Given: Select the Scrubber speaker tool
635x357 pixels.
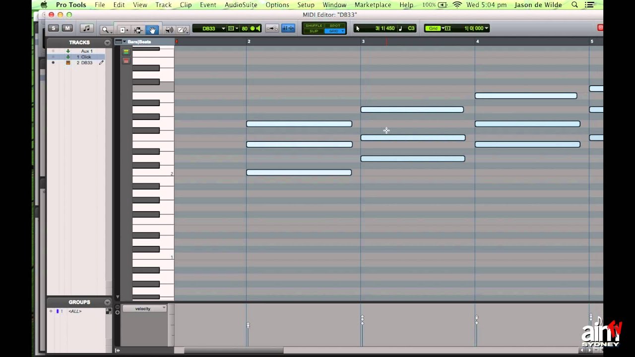Looking at the screenshot, I should click(169, 30).
